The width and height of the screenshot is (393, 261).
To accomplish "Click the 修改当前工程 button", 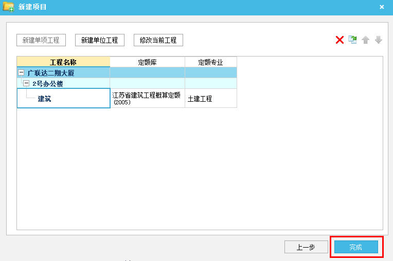I will pos(158,40).
